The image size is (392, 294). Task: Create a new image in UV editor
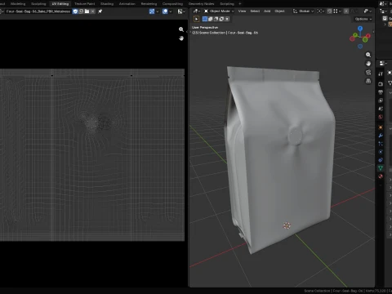pyautogui.click(x=81, y=11)
